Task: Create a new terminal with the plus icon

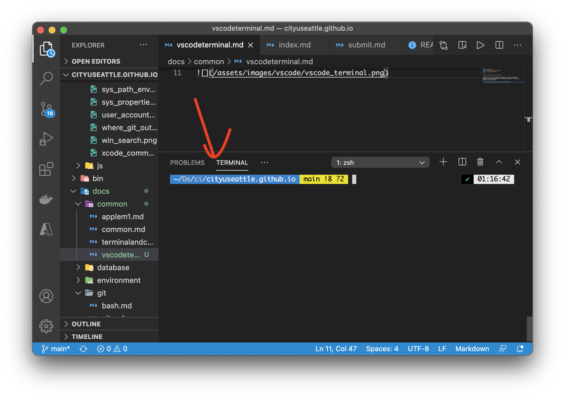Action: point(443,162)
